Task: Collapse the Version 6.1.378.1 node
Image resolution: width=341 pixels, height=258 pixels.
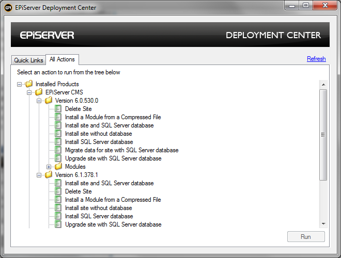Action: click(39, 175)
